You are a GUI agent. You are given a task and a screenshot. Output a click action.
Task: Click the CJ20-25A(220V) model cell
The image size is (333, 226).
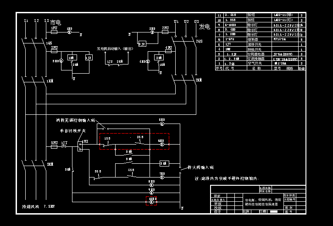[285, 59]
